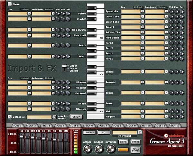193x156 pixels.
Task: Click the OUT LEVEL knob
Action: (x=111, y=149)
